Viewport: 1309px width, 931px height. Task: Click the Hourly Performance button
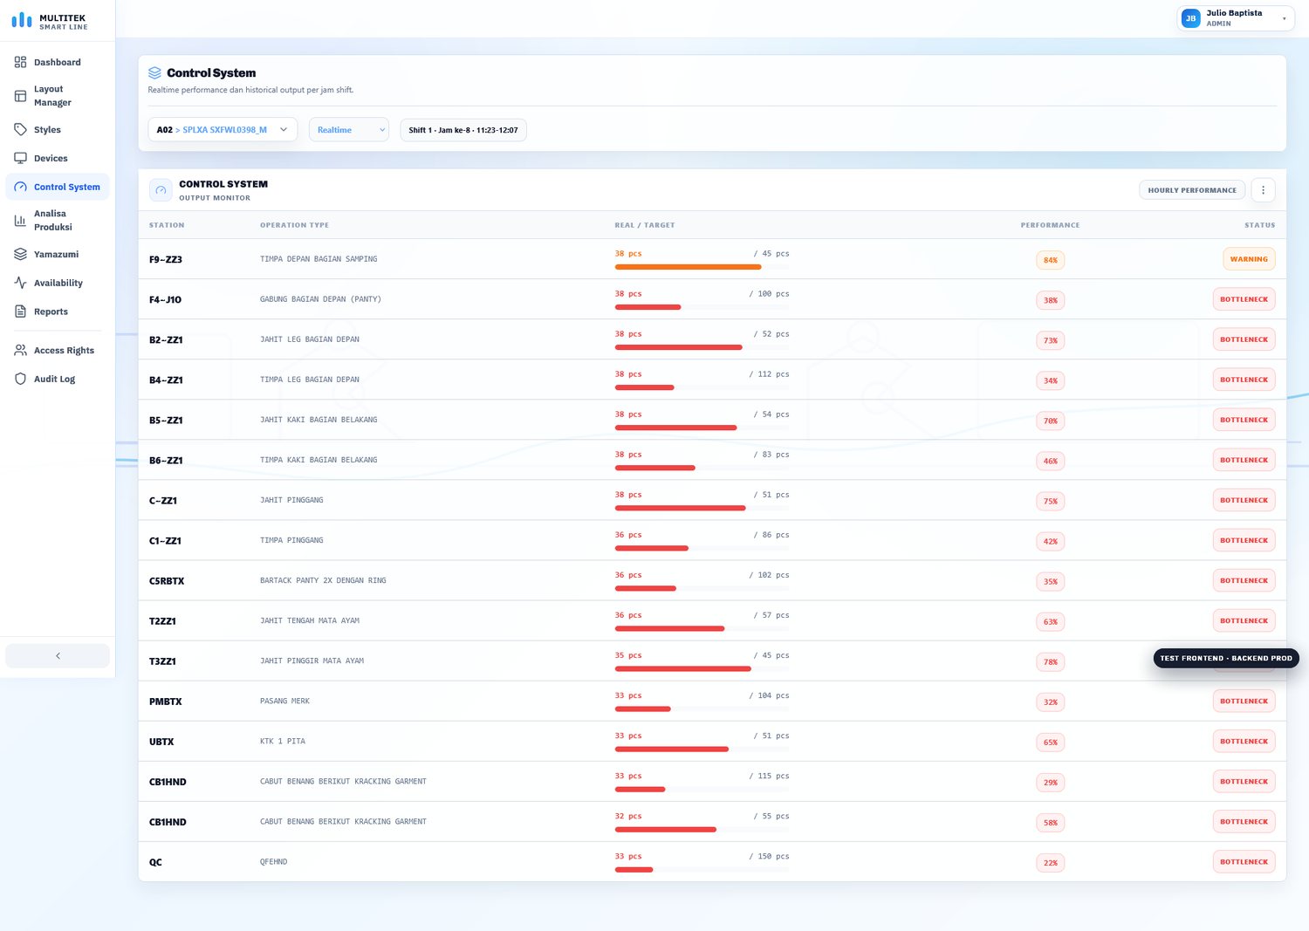tap(1192, 190)
